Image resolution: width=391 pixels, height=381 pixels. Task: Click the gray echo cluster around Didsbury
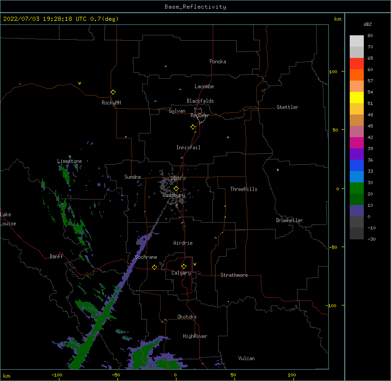click(x=173, y=189)
